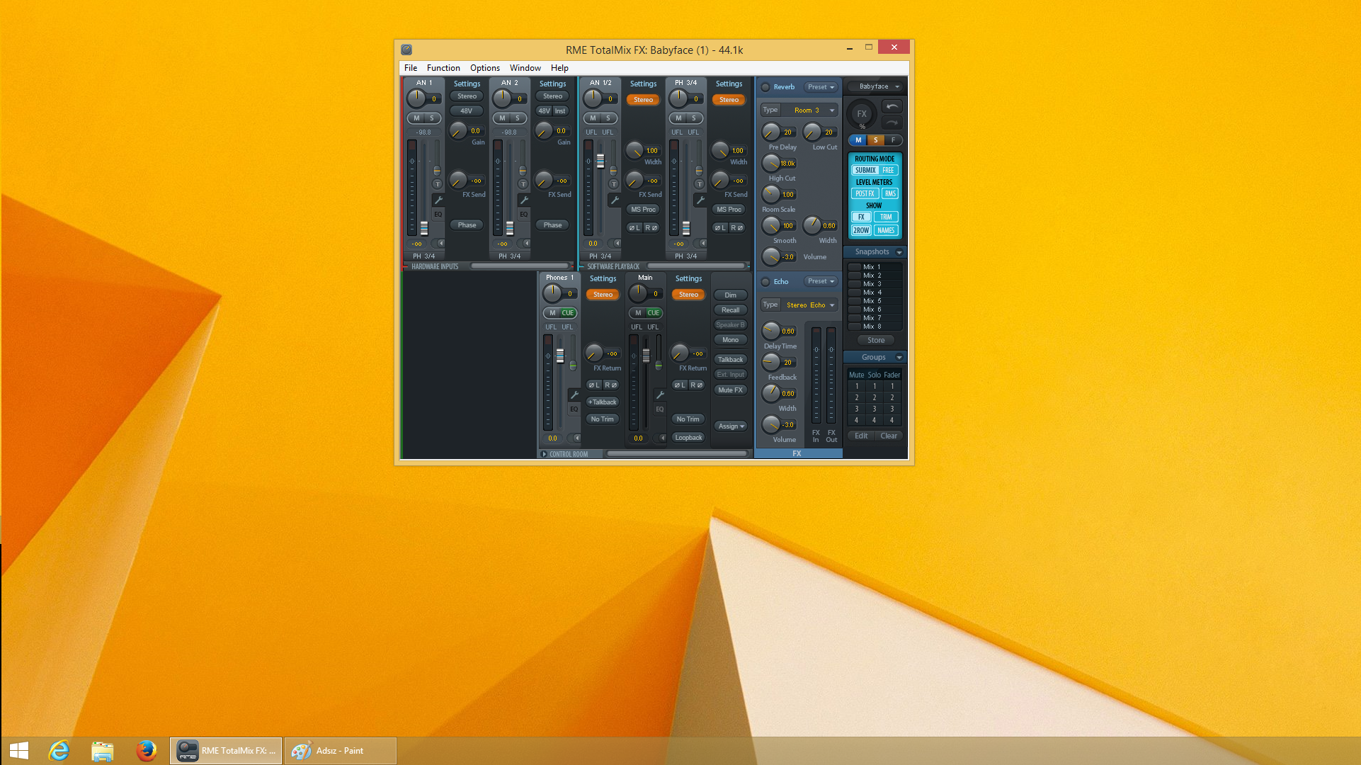This screenshot has height=765, width=1361.
Task: Click the redo arrow icon
Action: click(892, 123)
